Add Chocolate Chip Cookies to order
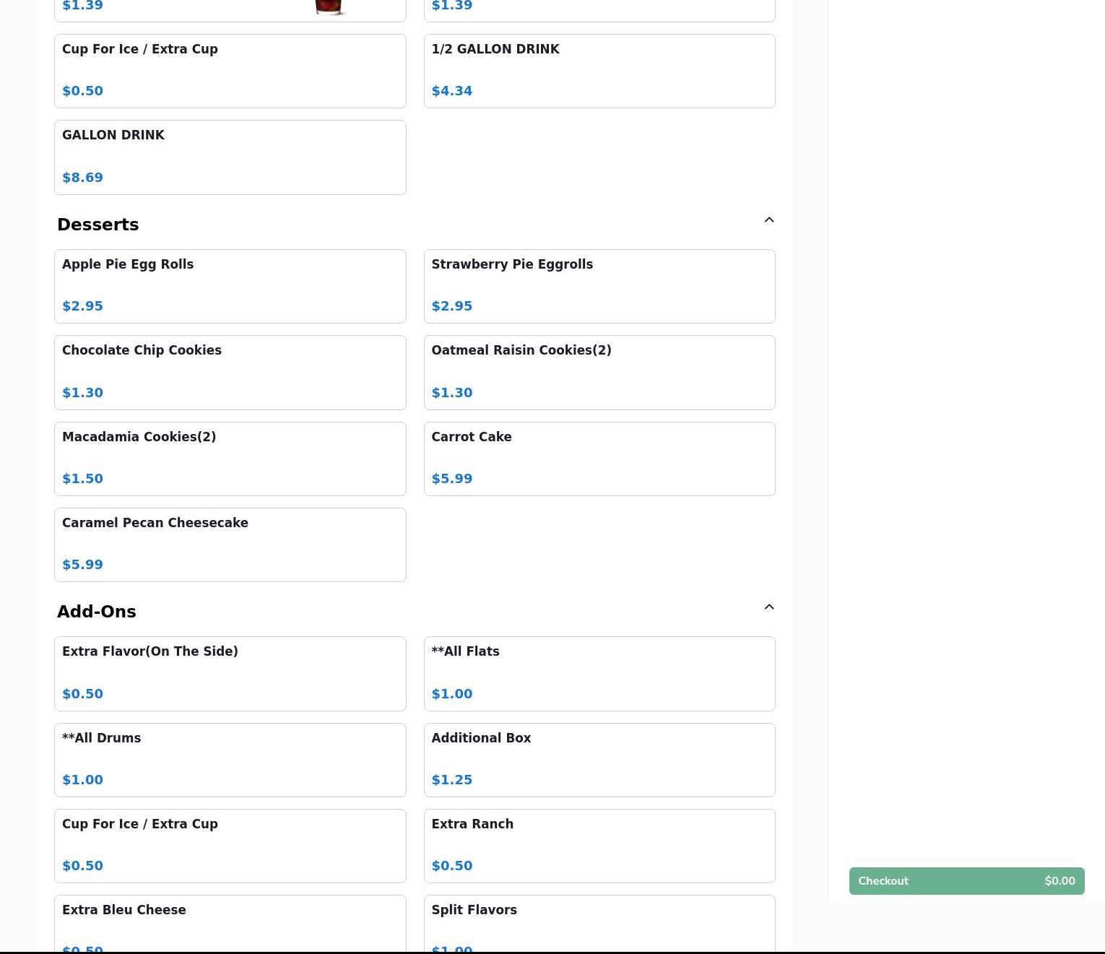The height and width of the screenshot is (954, 1105). 230,372
